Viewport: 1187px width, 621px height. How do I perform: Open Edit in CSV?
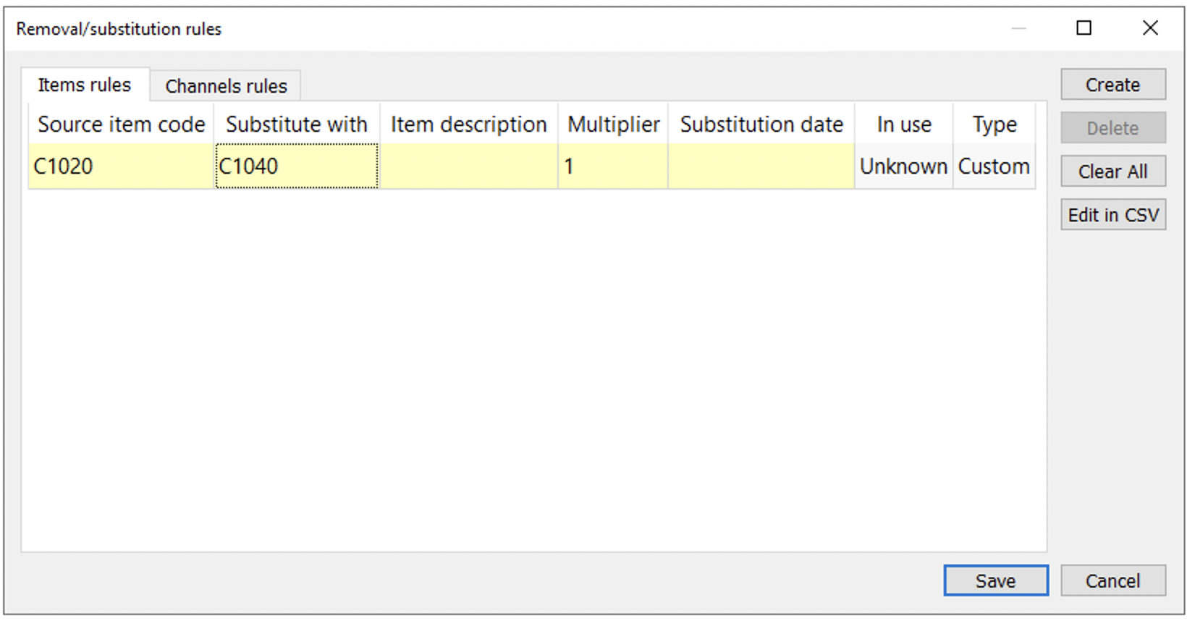[1112, 215]
